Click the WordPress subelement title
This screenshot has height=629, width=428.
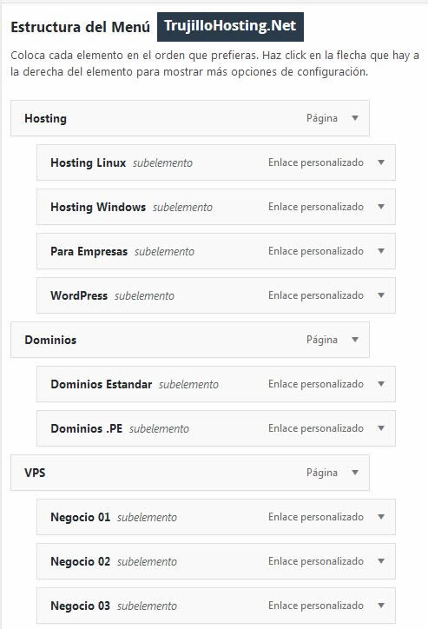click(x=79, y=295)
